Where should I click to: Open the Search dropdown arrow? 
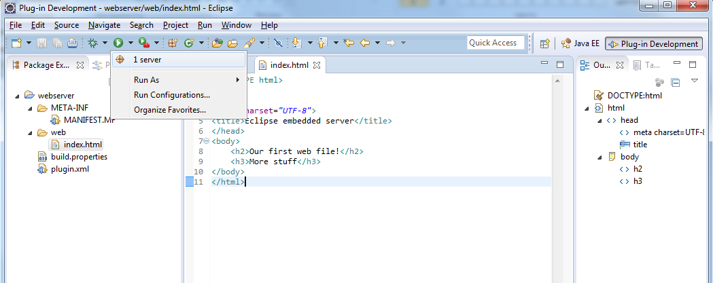pos(262,43)
